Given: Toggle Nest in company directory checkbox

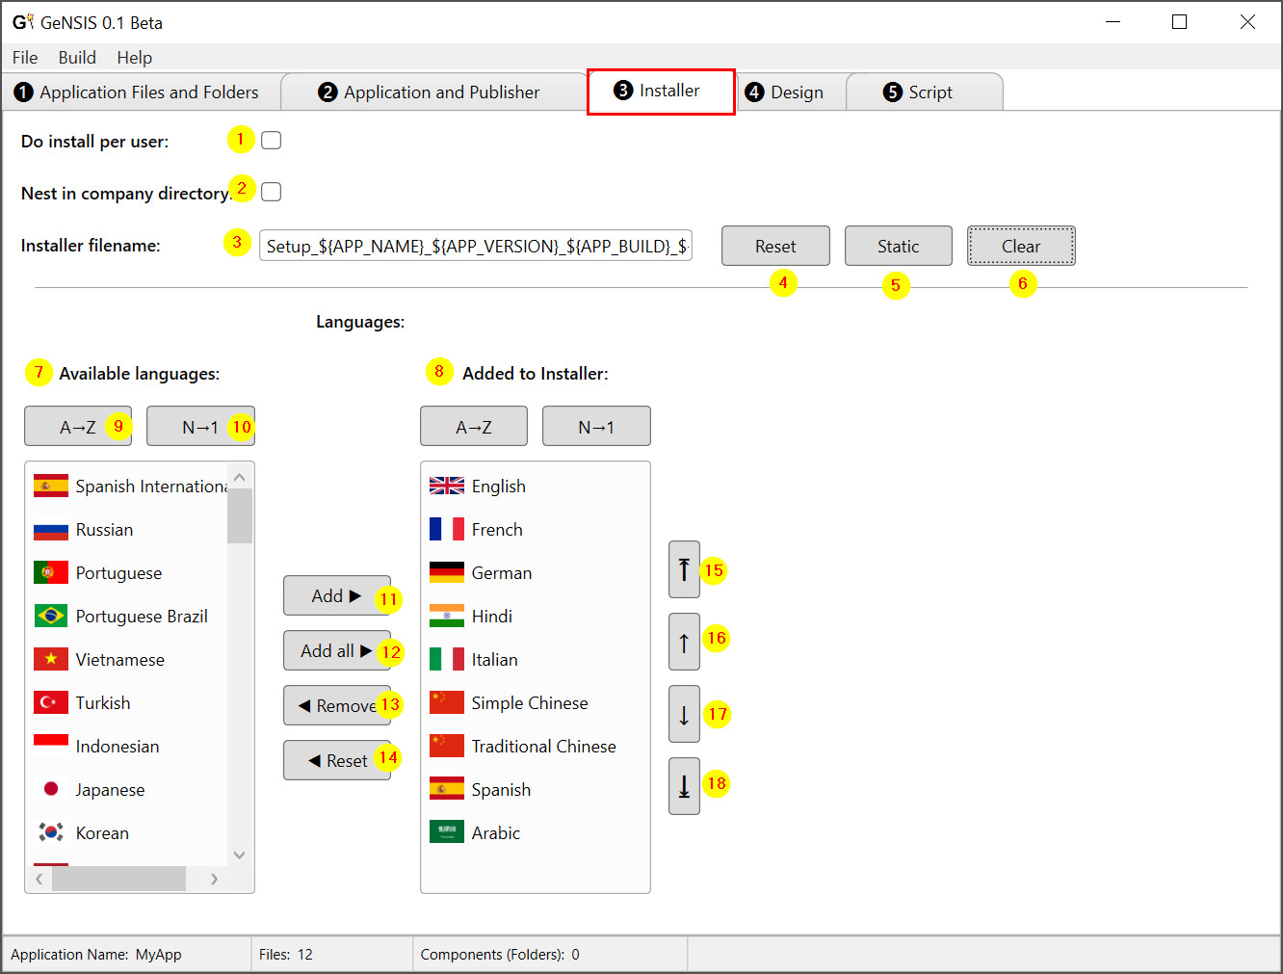Looking at the screenshot, I should pyautogui.click(x=272, y=193).
